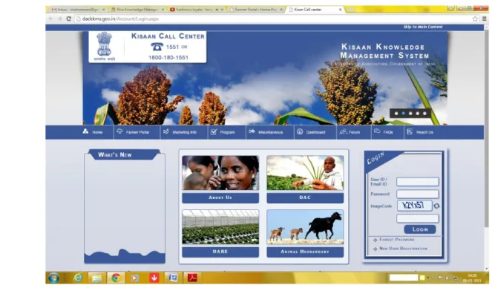Launch Internet Explorer from the taskbar
The image size is (492, 285).
point(78,278)
